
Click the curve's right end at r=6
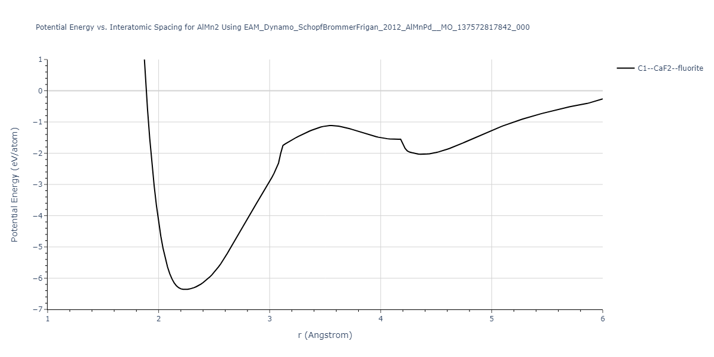point(602,99)
